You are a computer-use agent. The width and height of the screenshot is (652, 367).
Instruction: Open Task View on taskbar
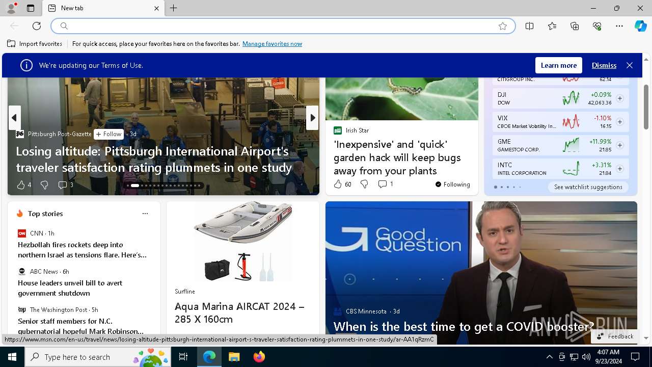(183, 357)
